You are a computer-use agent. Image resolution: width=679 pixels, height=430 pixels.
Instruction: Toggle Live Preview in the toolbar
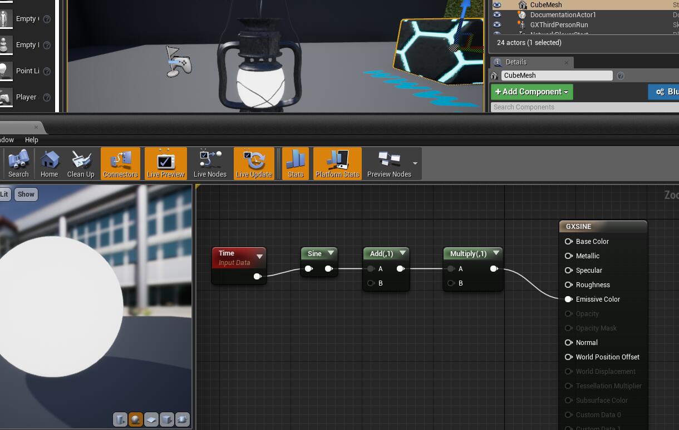click(x=165, y=163)
